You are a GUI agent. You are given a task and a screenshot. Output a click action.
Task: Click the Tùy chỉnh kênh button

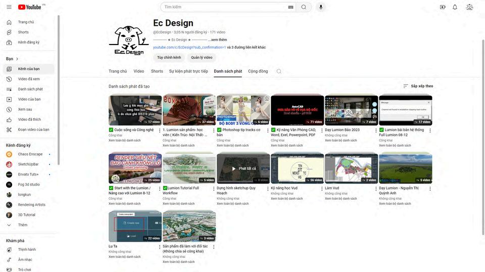click(169, 58)
